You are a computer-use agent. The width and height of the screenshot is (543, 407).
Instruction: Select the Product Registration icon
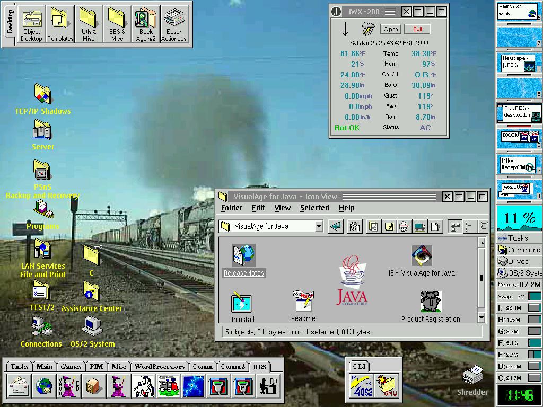tap(431, 306)
